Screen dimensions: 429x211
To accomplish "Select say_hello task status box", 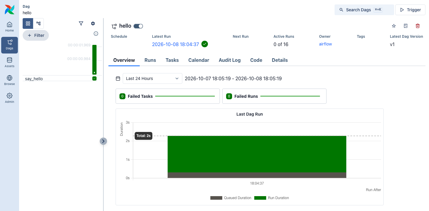I will click(x=94, y=78).
